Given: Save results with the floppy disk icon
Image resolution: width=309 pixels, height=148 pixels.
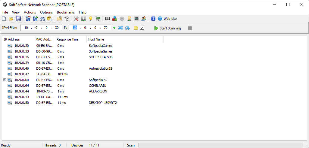Looking at the screenshot, I should pyautogui.click(x=19, y=19).
